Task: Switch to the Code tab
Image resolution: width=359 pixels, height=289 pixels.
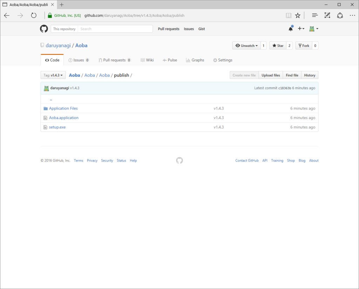Action: (x=52, y=60)
